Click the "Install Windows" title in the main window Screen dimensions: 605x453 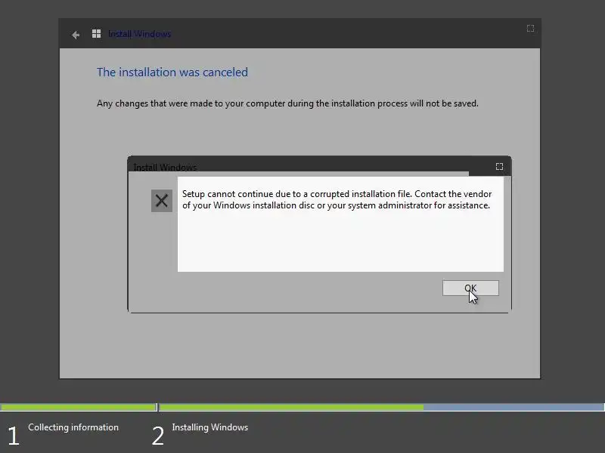pos(139,34)
